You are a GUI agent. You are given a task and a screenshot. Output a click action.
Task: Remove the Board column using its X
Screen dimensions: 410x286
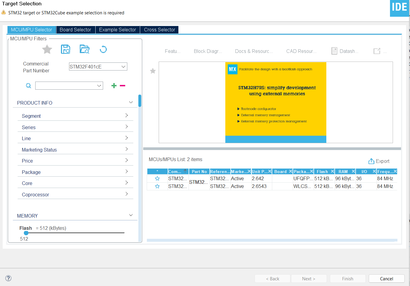point(290,171)
